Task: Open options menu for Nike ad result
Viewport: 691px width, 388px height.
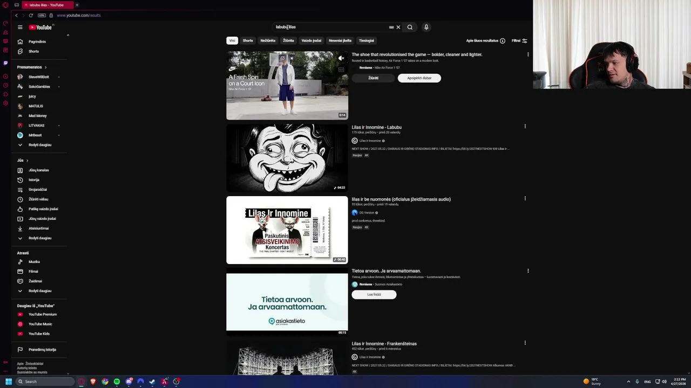Action: pos(528,54)
